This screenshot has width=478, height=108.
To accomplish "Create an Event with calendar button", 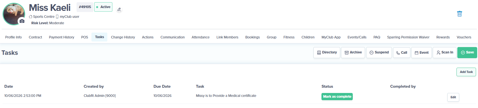I will coord(421,52).
